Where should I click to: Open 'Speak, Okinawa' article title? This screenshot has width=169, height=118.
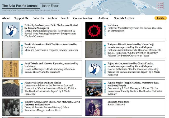[116, 105]
